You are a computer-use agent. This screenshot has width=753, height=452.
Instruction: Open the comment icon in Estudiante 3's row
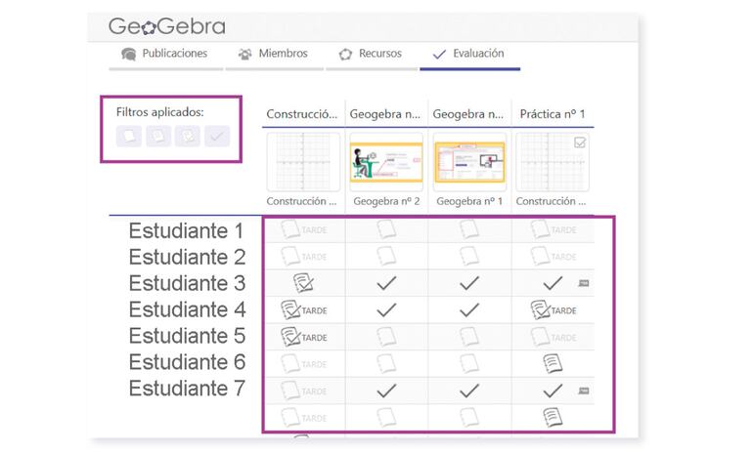pos(584,283)
